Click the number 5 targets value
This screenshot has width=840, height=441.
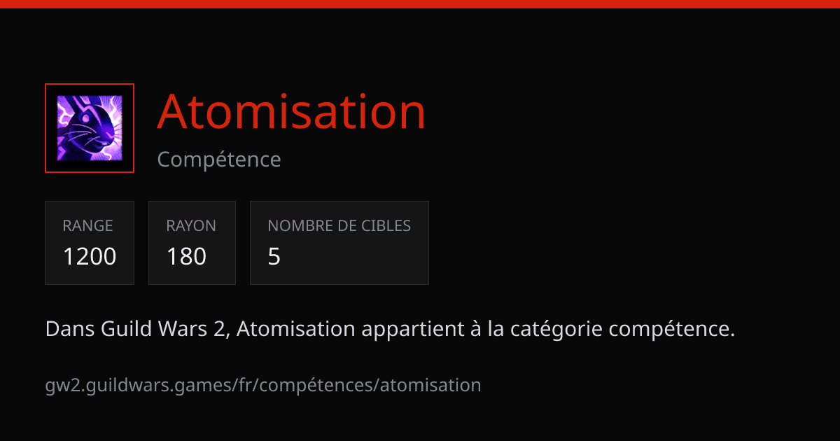(274, 257)
